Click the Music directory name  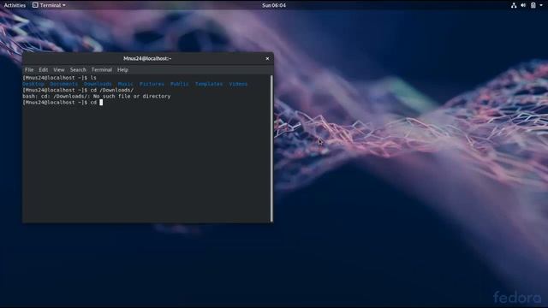(x=126, y=84)
